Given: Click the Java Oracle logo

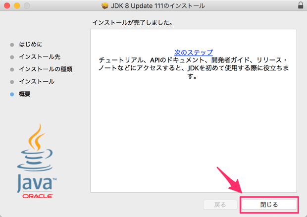Looking at the screenshot, I should pos(37,161).
